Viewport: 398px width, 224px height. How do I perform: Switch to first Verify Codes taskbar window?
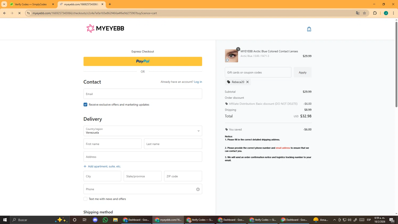click(x=200, y=220)
